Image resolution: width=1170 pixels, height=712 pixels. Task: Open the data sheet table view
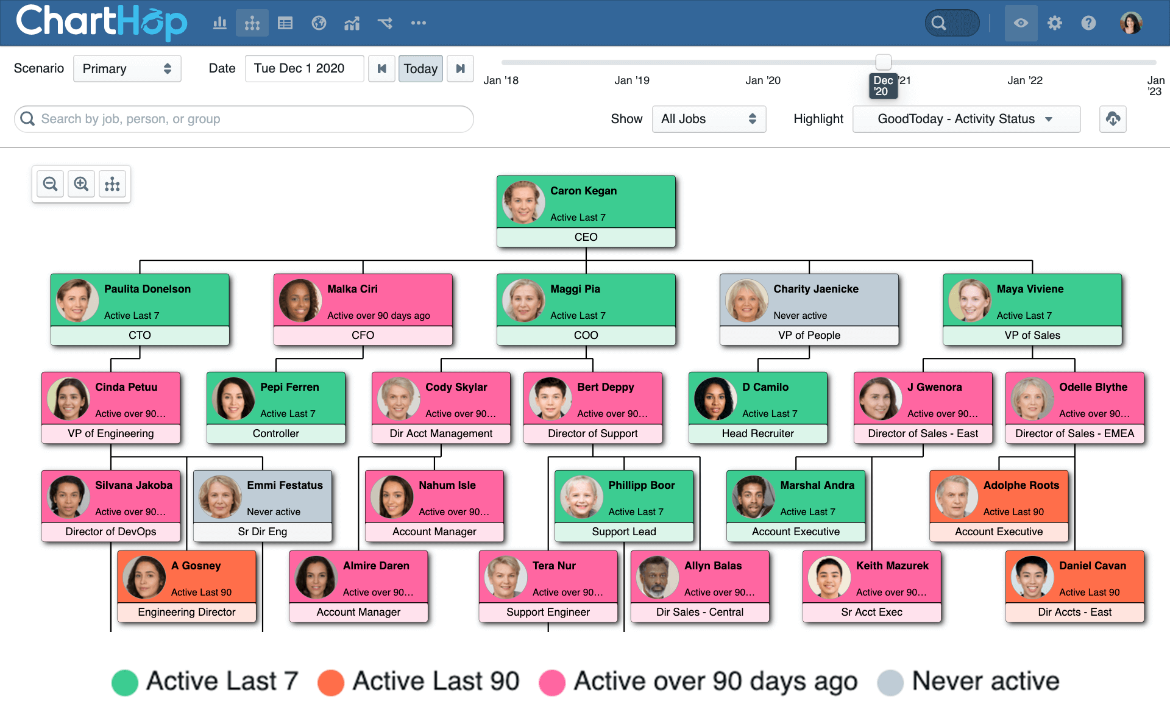tap(285, 23)
